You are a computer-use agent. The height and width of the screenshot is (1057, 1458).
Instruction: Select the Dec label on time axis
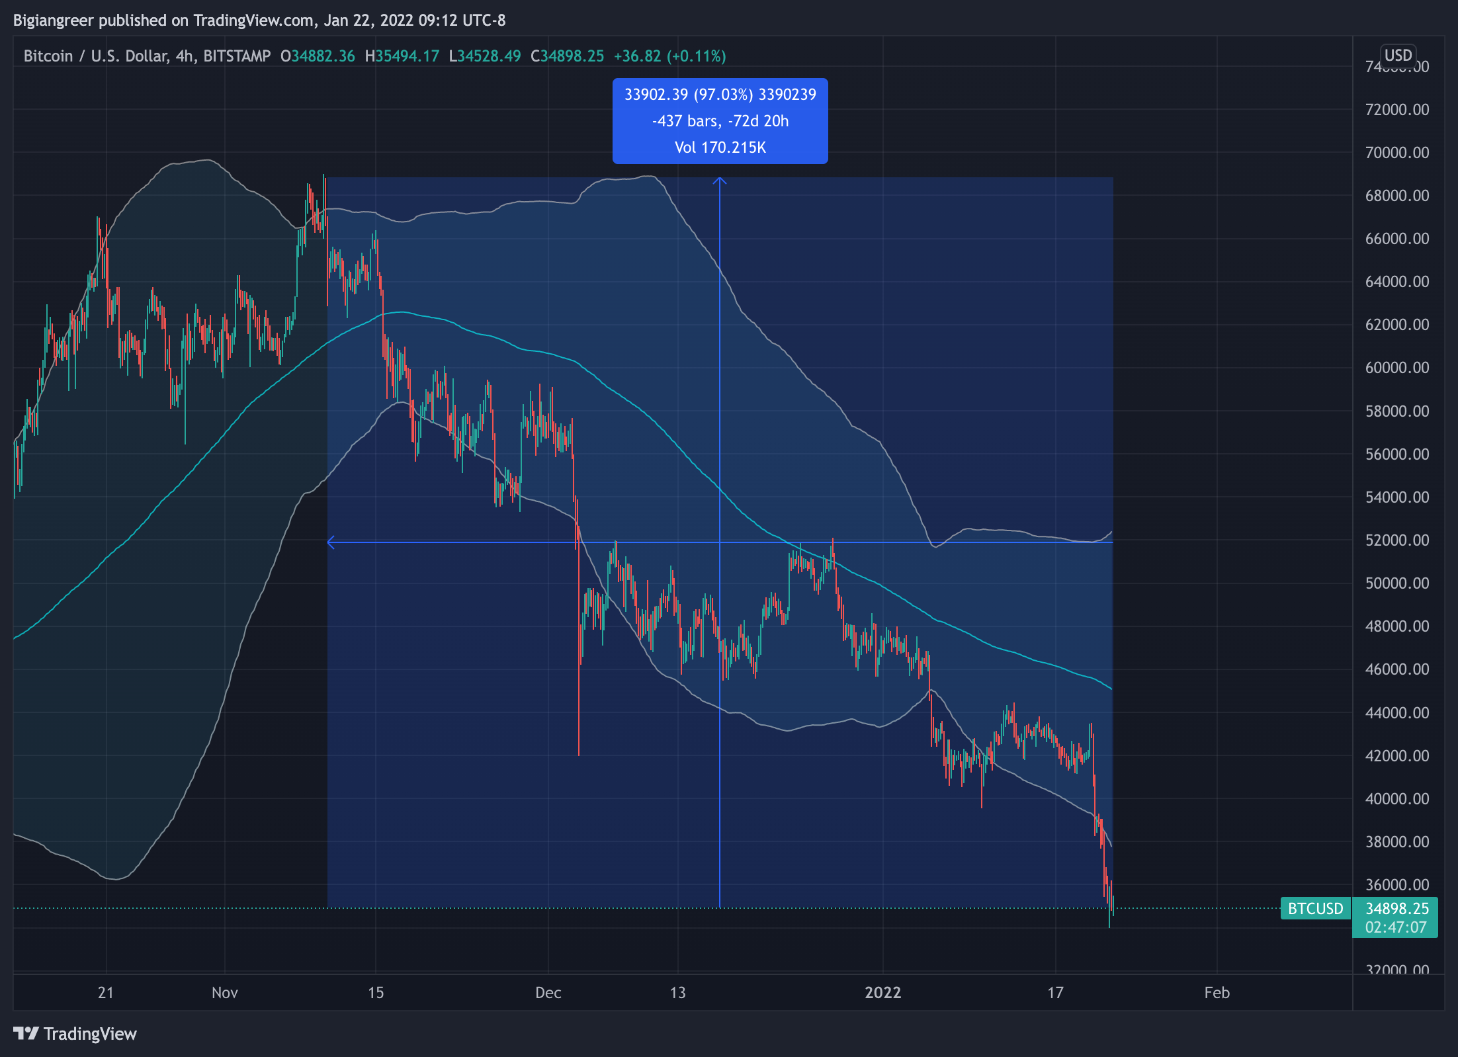pyautogui.click(x=548, y=993)
